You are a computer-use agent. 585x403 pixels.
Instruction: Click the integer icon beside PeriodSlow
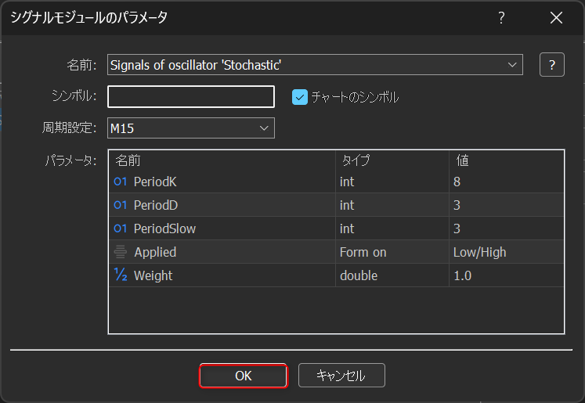[x=120, y=228]
